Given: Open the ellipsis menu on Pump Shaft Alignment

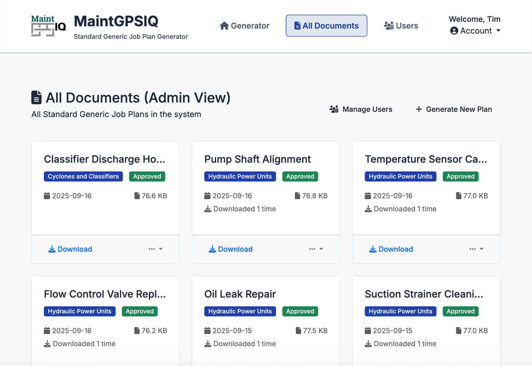Looking at the screenshot, I should click(316, 249).
